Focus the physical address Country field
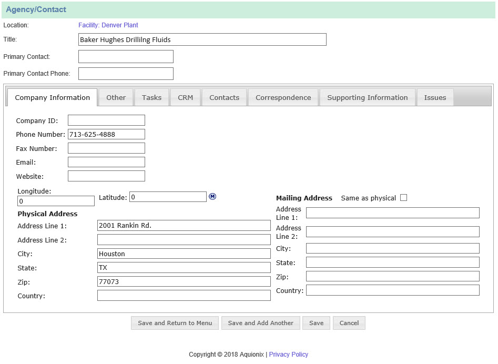The image size is (498, 364). [184, 296]
